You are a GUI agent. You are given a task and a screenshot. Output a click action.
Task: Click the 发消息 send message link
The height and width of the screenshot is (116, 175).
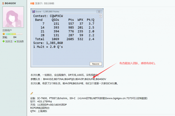(20, 41)
